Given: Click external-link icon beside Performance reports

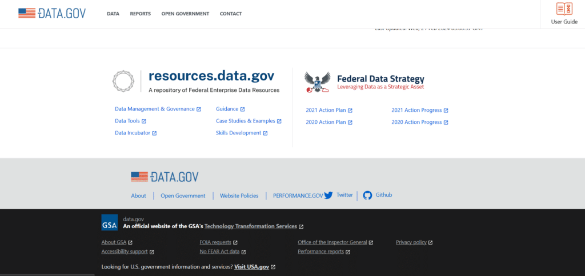Looking at the screenshot, I should coord(348,252).
